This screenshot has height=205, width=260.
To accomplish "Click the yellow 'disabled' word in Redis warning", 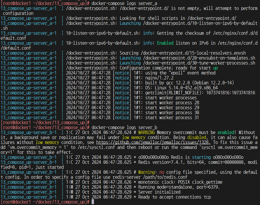I will (197, 138).
